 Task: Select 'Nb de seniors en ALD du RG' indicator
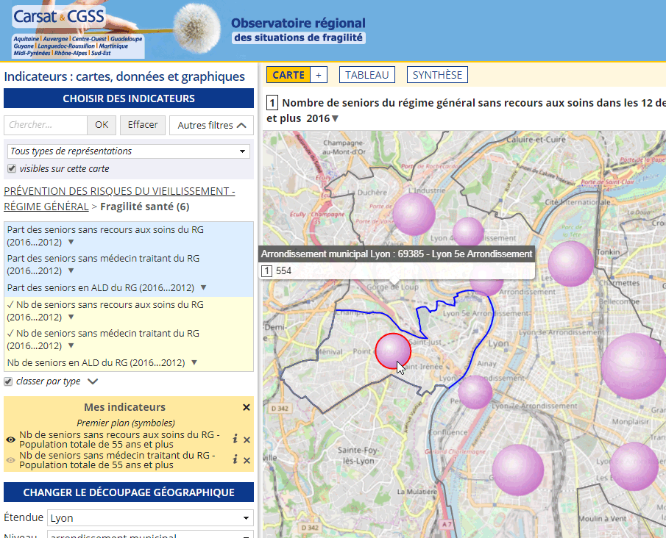96,363
